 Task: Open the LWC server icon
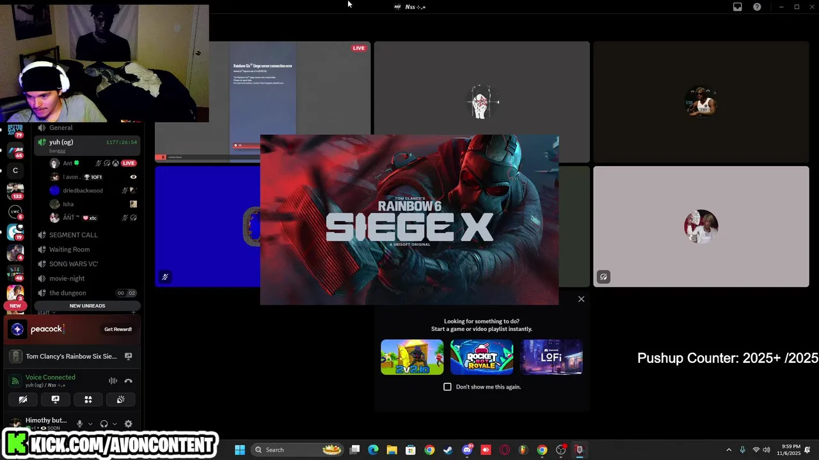pyautogui.click(x=15, y=211)
